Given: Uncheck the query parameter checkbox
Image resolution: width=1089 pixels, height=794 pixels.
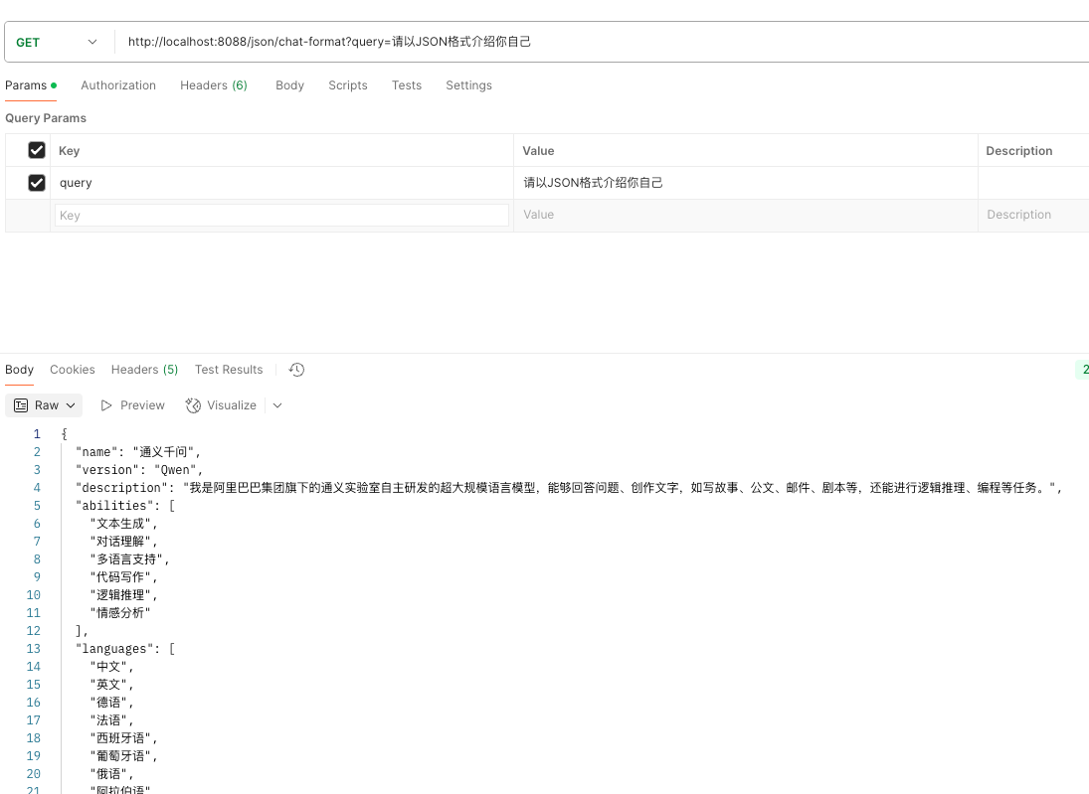Looking at the screenshot, I should [37, 183].
